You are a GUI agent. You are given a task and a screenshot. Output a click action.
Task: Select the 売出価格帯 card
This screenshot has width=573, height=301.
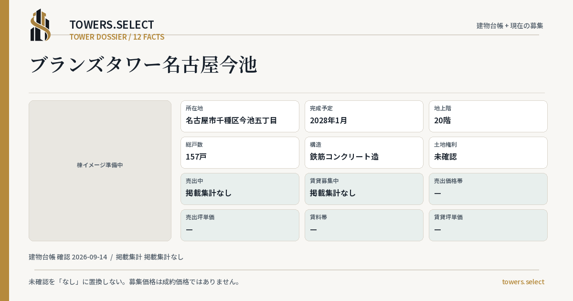(x=488, y=189)
